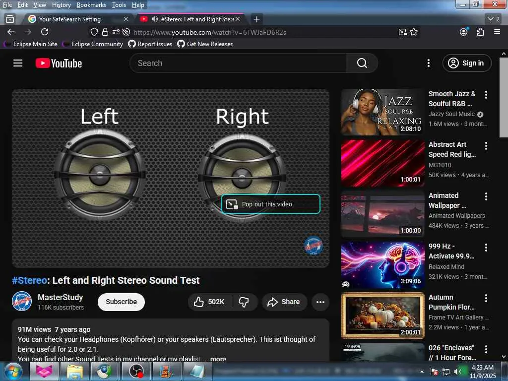Open the YouTube hamburger guide menu
The image size is (508, 381).
click(18, 63)
